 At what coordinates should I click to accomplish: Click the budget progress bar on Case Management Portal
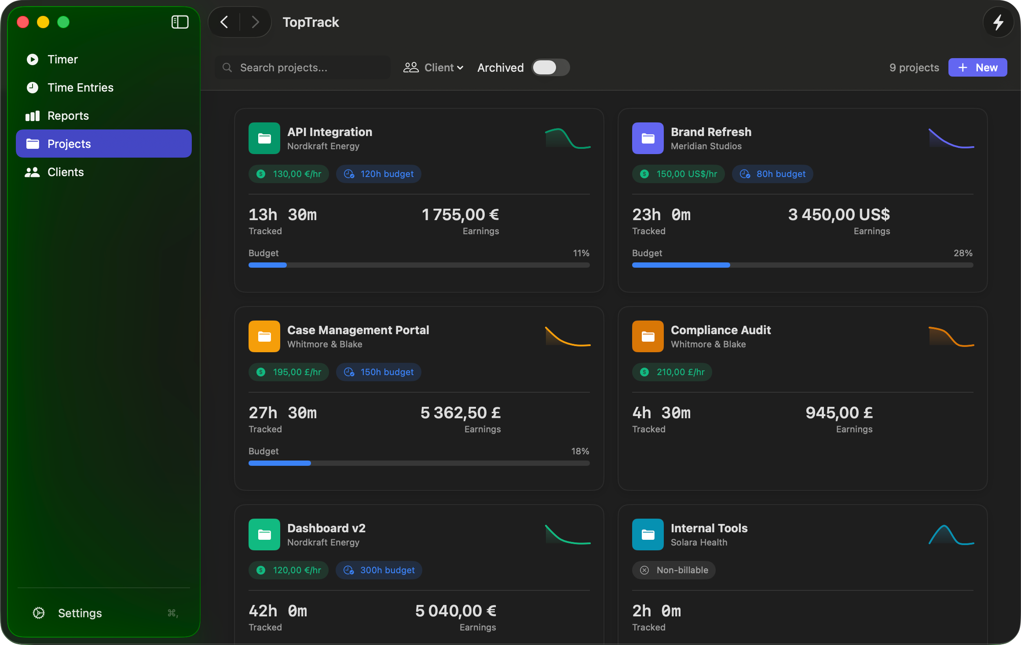click(419, 463)
